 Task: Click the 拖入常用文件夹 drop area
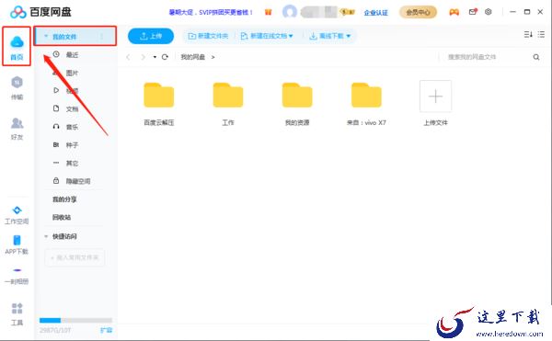point(75,257)
